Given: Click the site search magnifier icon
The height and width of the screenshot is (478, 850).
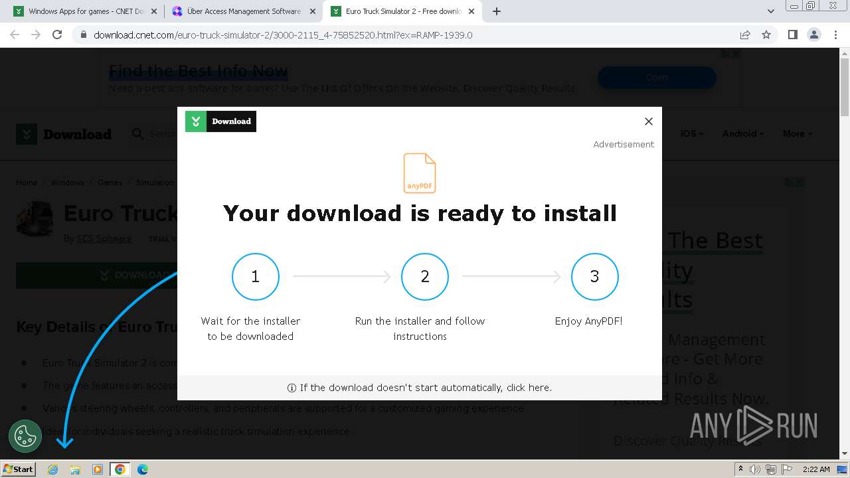Looking at the screenshot, I should (x=138, y=134).
